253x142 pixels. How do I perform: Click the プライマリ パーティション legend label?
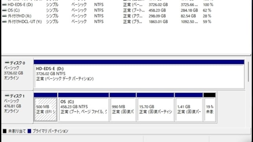pos(50,131)
